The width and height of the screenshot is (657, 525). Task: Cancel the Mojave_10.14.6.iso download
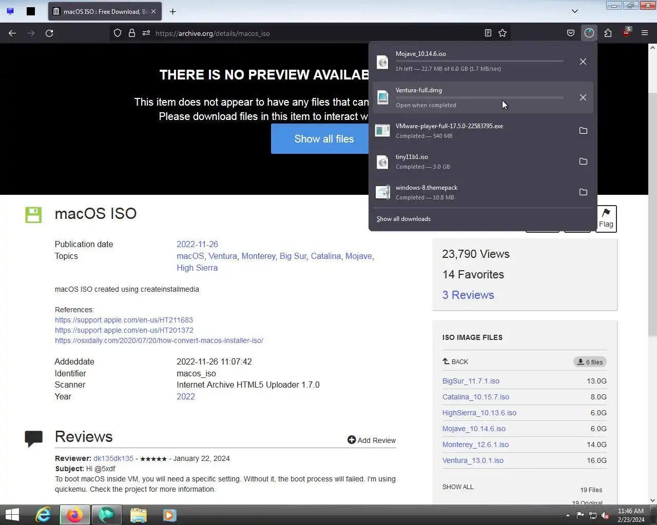coord(583,62)
